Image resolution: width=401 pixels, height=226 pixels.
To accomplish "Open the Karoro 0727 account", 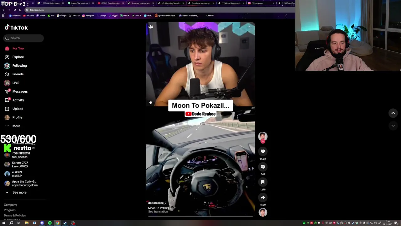I will click(20, 164).
